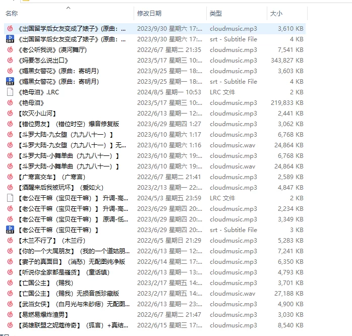Click type cell of the 3 KB srt file
This screenshot has height=336, width=352.
233,230
